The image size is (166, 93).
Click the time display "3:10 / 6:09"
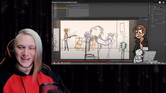[67, 63]
